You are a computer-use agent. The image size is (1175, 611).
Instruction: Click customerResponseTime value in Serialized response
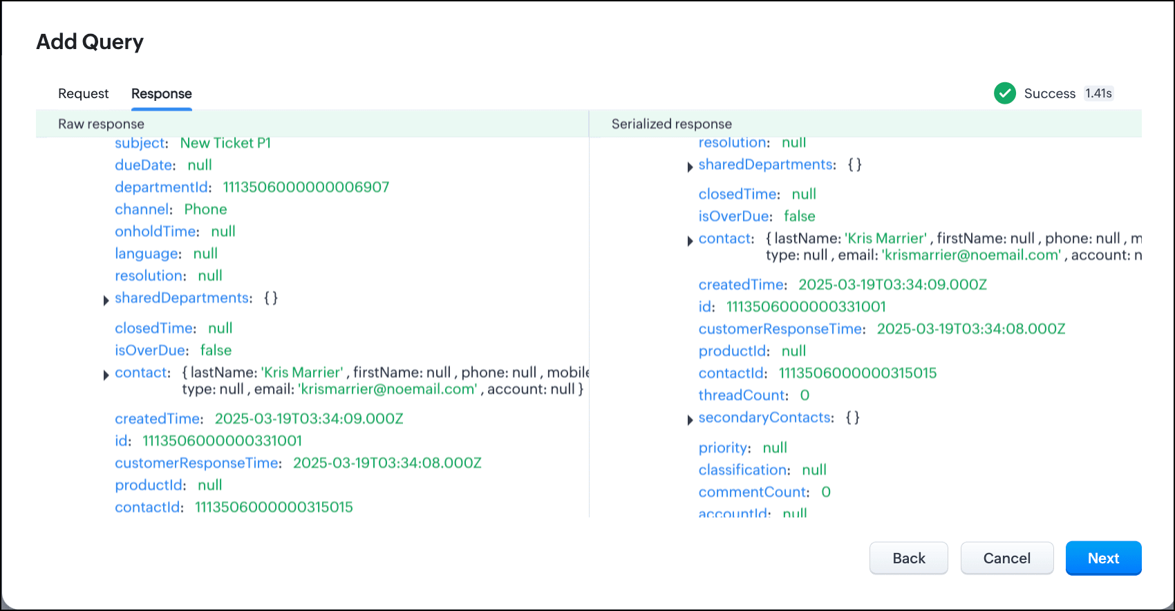971,329
